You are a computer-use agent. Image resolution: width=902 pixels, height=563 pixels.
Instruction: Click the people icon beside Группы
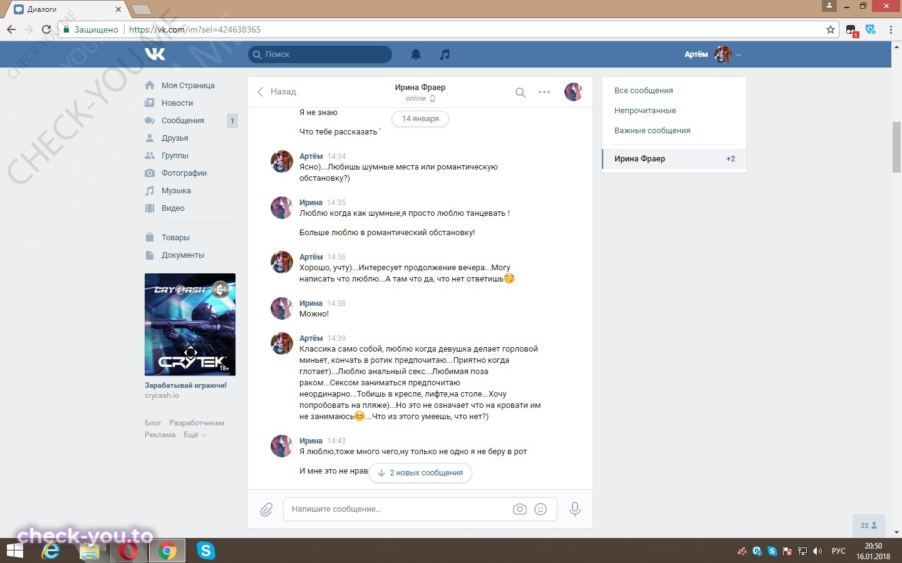(x=150, y=155)
